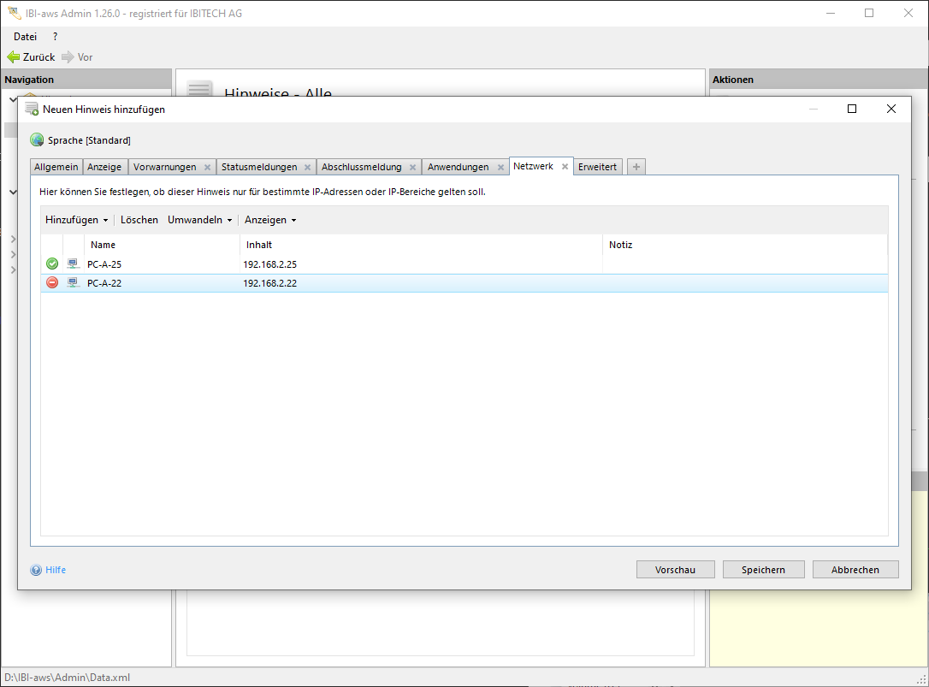This screenshot has height=687, width=929.
Task: Open the Datei menu
Action: click(26, 37)
